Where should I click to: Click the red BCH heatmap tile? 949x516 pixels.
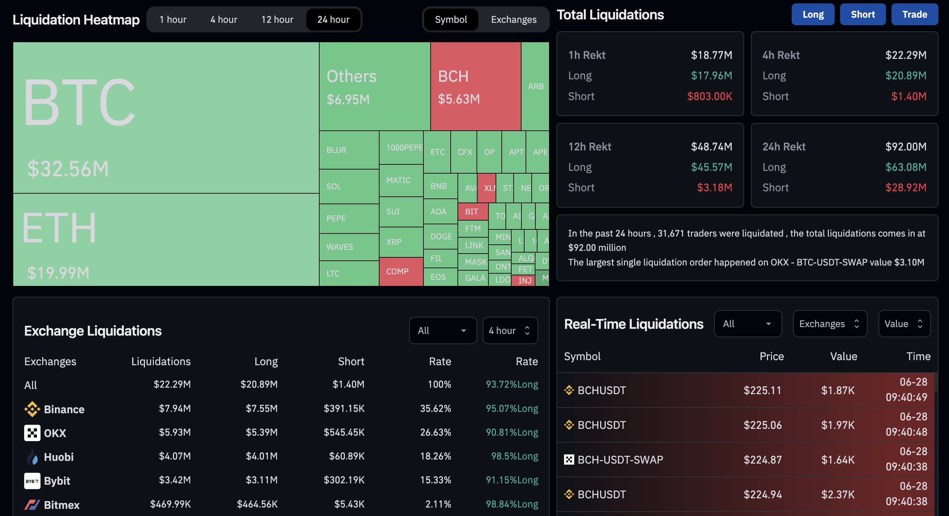[x=475, y=86]
